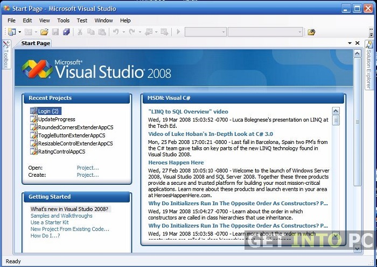Click the Save All toolbar icon
This screenshot has height=267, width=377.
[x=66, y=32]
